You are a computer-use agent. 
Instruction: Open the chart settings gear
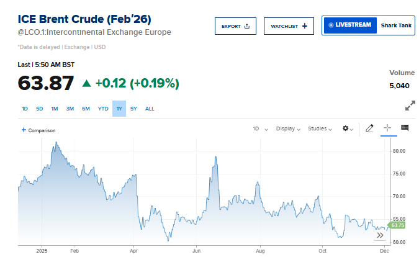click(x=348, y=128)
